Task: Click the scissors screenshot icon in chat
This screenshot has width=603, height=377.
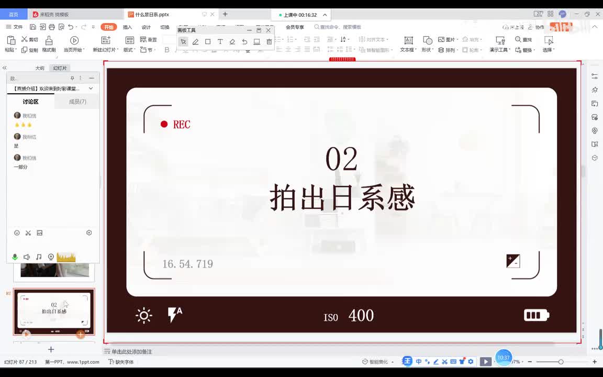Action: point(28,232)
